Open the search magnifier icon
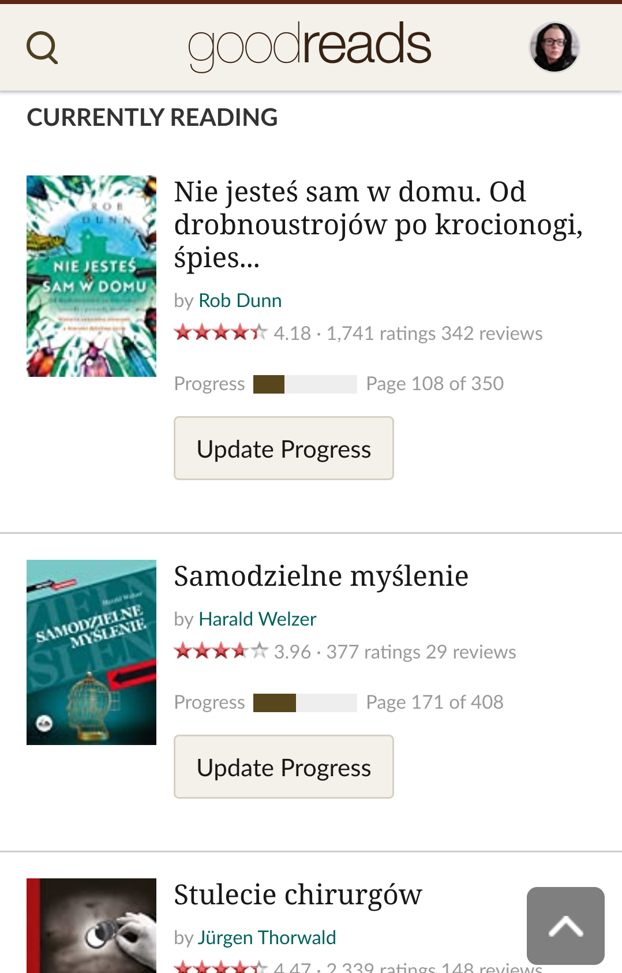This screenshot has height=973, width=622. pos(42,47)
